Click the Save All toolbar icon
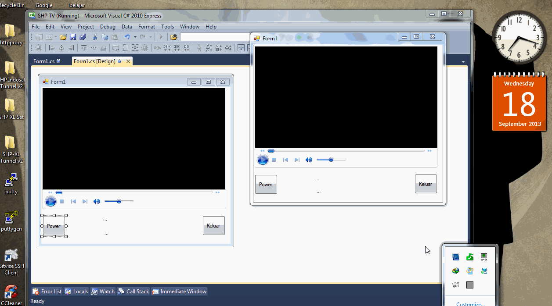This screenshot has width=552, height=306. 82,37
